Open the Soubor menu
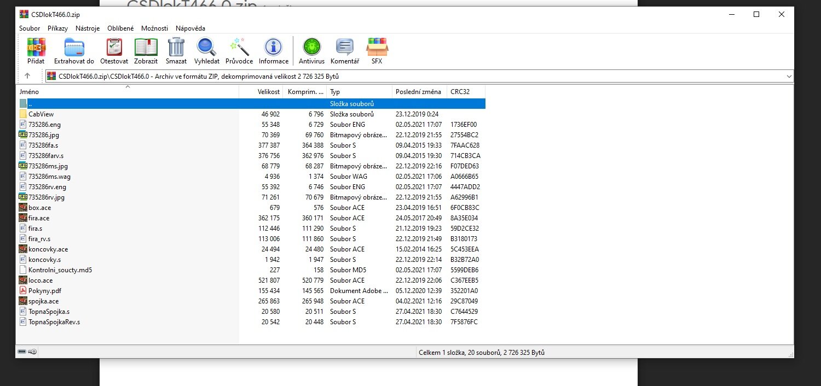The height and width of the screenshot is (386, 821). pyautogui.click(x=30, y=28)
